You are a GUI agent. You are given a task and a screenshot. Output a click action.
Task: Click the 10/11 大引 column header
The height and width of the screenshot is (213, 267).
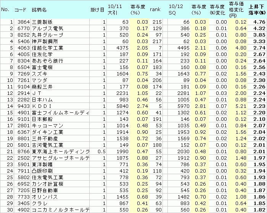[115, 10]
